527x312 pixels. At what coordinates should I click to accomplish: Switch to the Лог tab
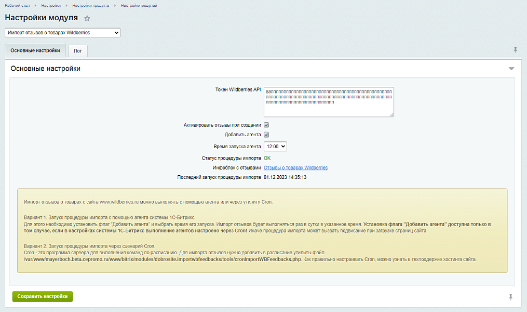pyautogui.click(x=77, y=51)
